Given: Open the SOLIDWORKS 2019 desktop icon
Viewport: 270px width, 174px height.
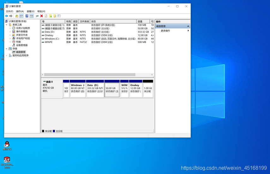Looking at the screenshot, I should [7, 162].
